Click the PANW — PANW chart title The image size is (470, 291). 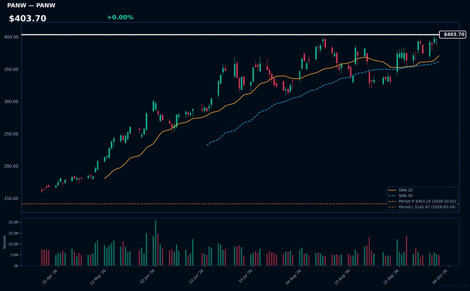coord(31,5)
